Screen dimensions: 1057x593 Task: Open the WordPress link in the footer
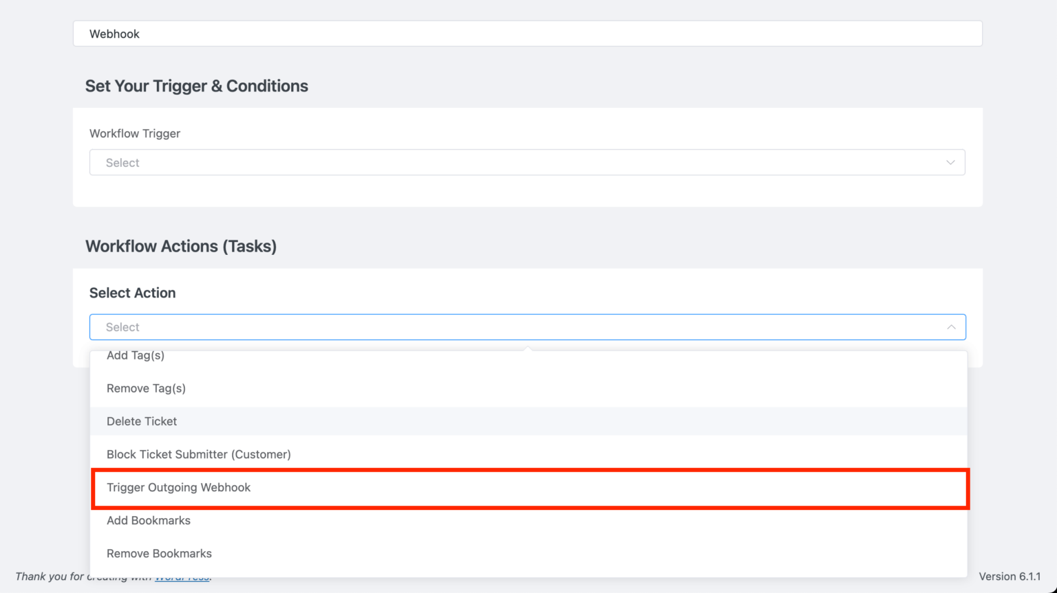(181, 577)
